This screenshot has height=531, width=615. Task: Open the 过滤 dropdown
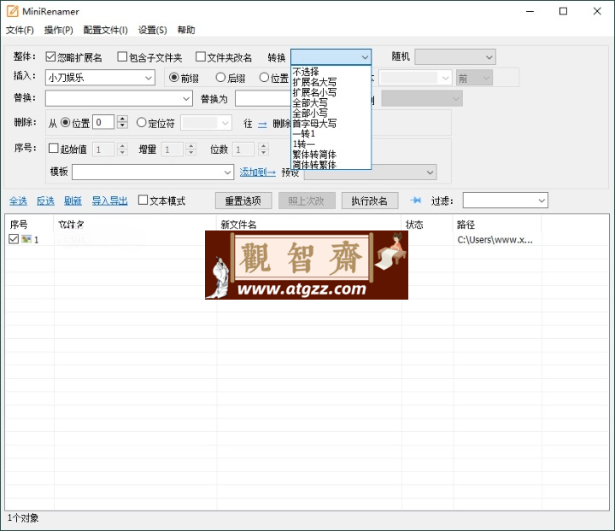[505, 201]
